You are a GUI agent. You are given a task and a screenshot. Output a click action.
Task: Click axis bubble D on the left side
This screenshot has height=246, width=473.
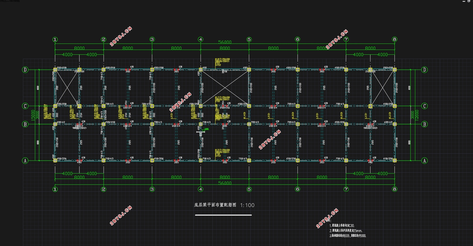pos(25,70)
